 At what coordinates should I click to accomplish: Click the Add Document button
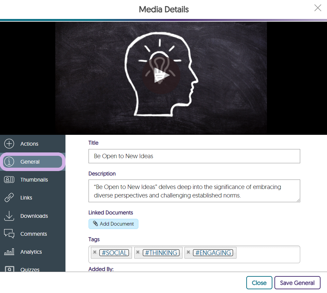point(113,224)
